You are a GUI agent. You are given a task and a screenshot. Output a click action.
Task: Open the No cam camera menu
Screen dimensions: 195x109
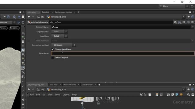pos(14,28)
